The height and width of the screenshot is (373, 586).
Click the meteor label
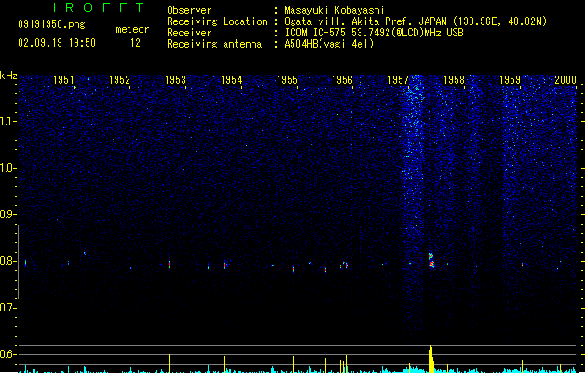[132, 29]
